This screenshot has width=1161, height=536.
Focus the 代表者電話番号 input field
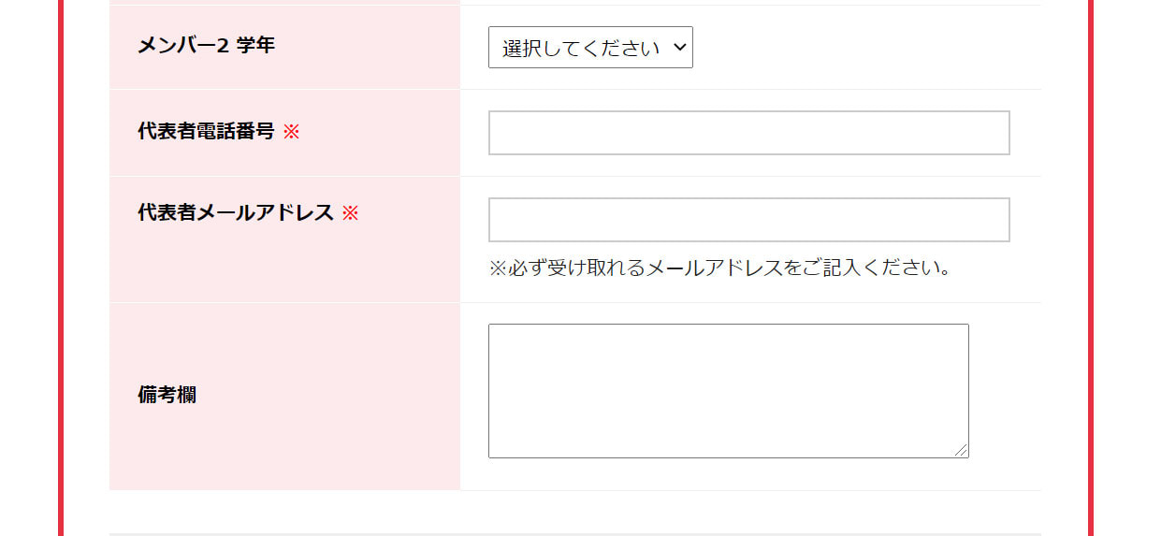point(748,133)
